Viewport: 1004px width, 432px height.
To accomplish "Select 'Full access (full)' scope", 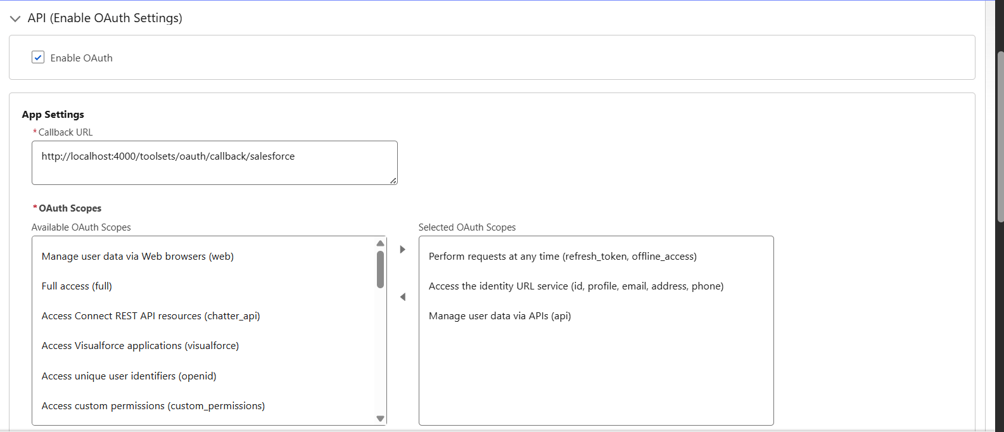I will [77, 286].
